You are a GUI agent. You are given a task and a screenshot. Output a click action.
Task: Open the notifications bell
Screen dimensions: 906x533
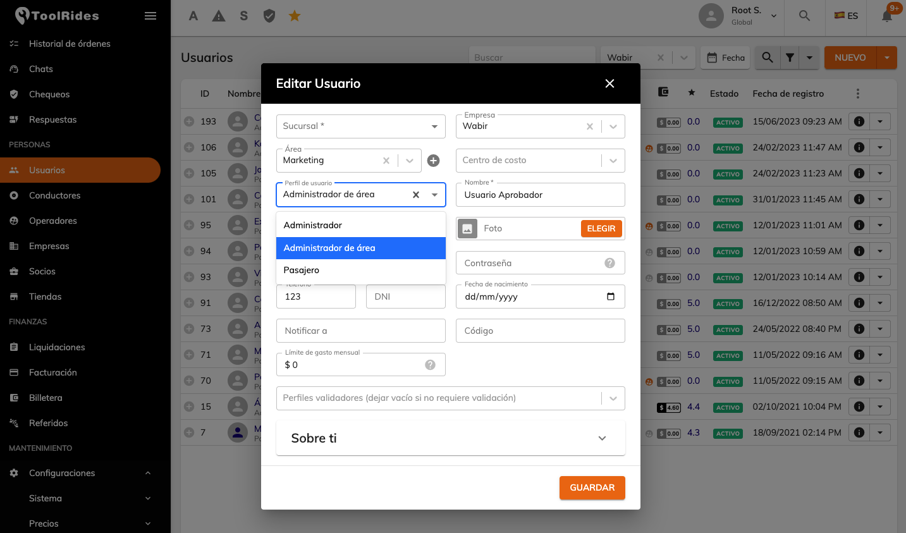click(x=887, y=16)
